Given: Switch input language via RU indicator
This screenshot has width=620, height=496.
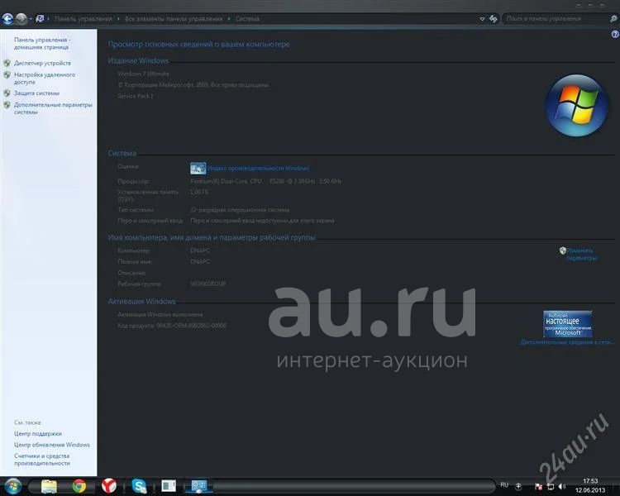Looking at the screenshot, I should click(x=504, y=485).
